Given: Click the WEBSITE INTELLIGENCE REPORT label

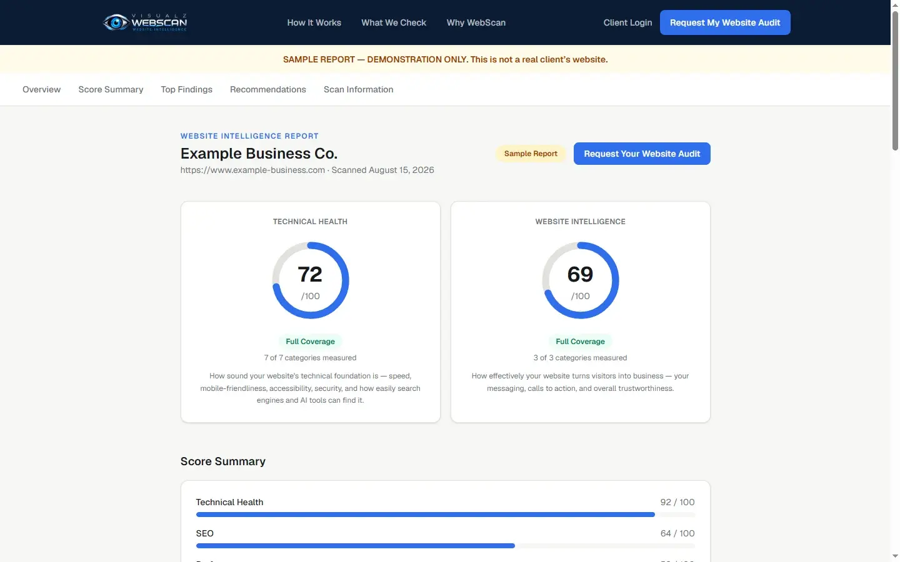Looking at the screenshot, I should [249, 136].
